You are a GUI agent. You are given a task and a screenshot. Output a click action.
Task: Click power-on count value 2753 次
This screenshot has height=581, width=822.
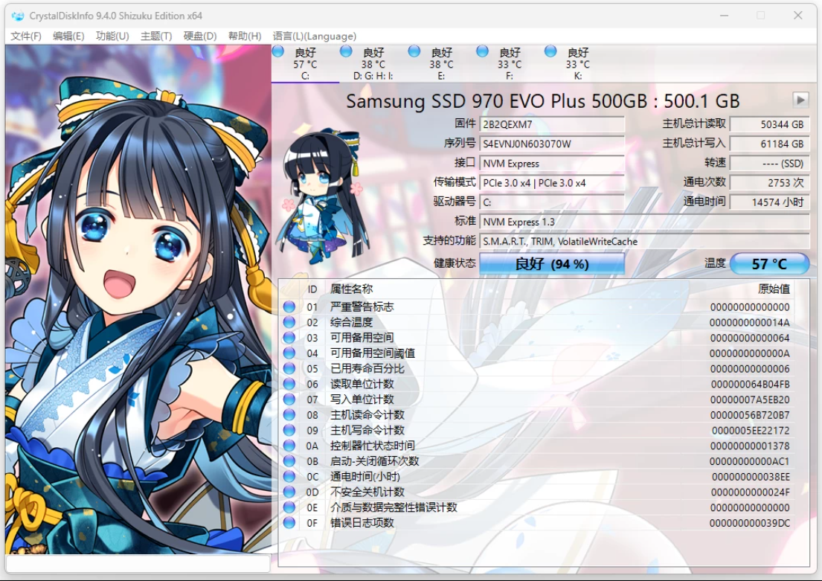(x=769, y=183)
